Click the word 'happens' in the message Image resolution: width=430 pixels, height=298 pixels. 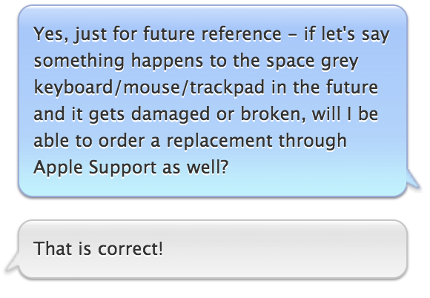(167, 62)
